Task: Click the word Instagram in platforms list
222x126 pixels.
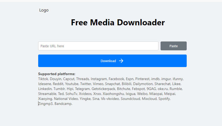Action: pos(99,79)
